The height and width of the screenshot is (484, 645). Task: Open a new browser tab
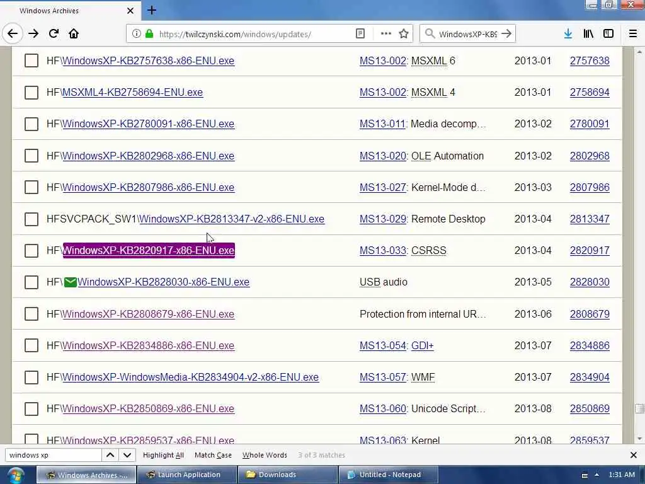(x=152, y=10)
